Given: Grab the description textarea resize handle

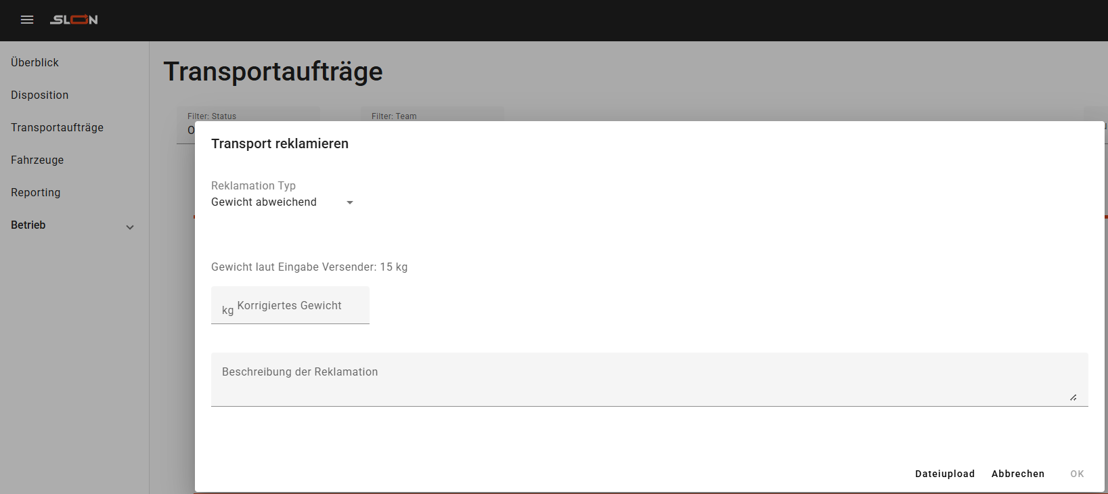Looking at the screenshot, I should 1073,398.
